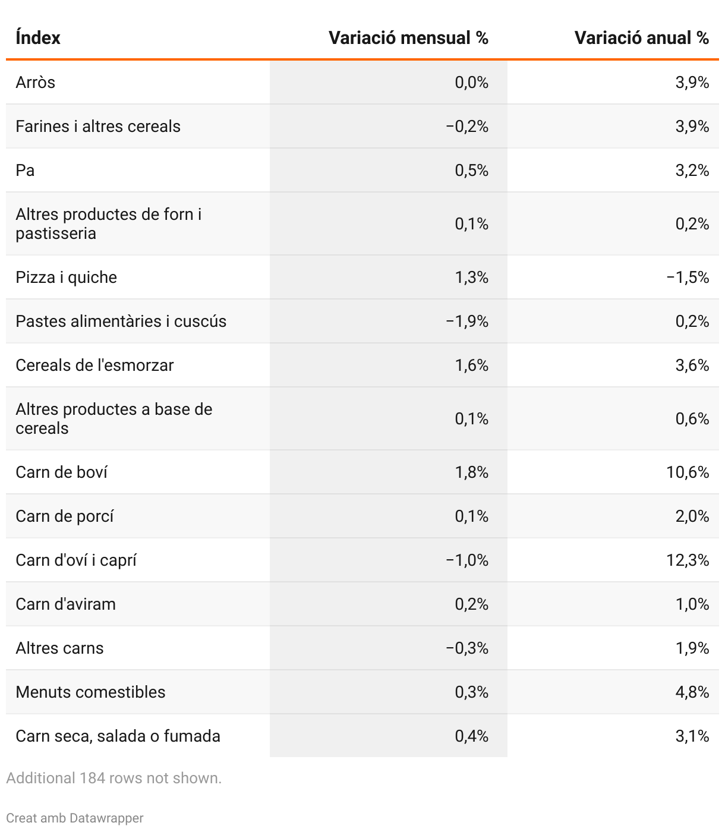Click the Índex column header
Viewport: 725px width, 832px height.
tap(38, 38)
